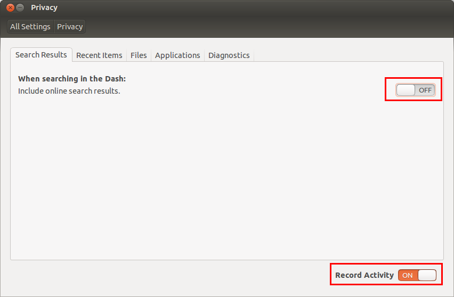Viewport: 454px width, 297px height.
Task: Switch to the Recent Items tab
Action: tap(99, 55)
